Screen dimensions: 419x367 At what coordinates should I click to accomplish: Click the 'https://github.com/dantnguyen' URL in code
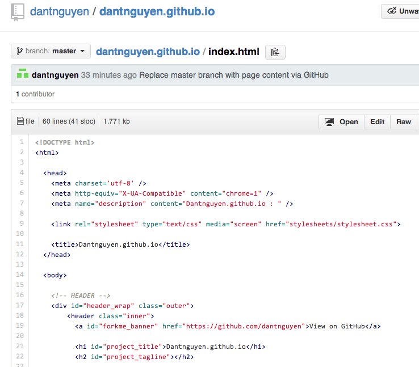244,326
